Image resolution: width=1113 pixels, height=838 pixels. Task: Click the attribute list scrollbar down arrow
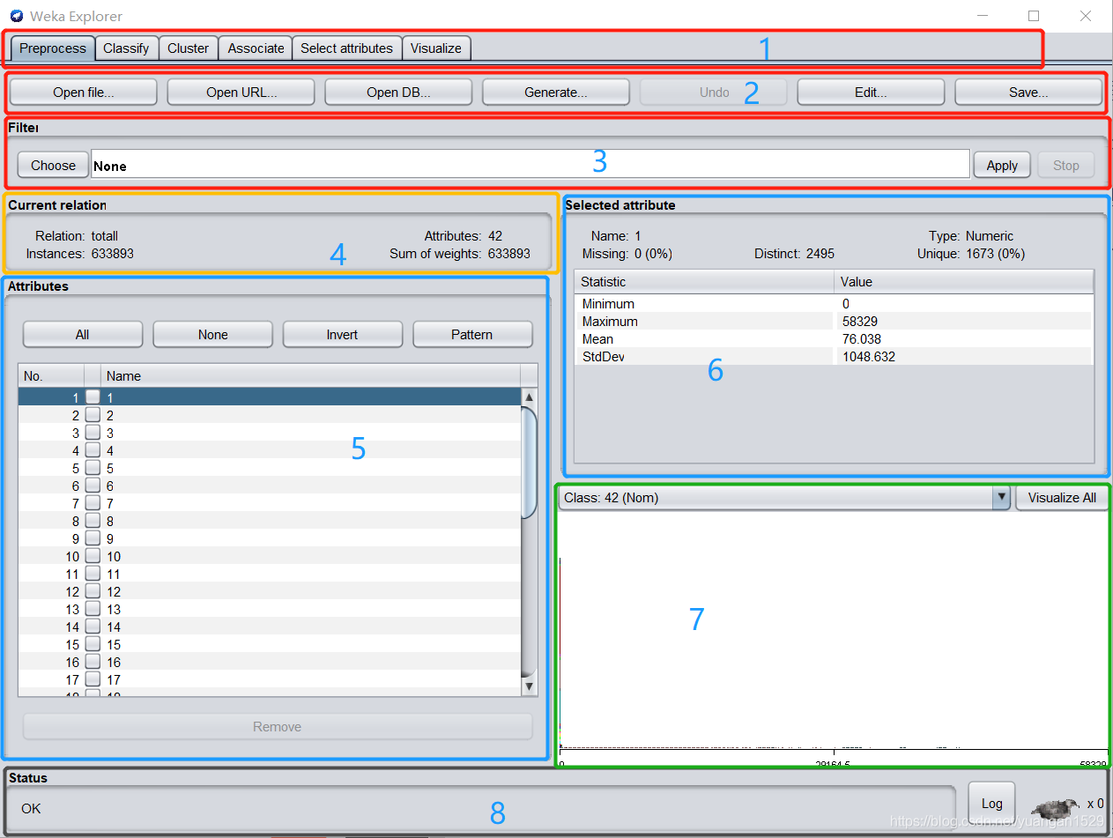[529, 686]
